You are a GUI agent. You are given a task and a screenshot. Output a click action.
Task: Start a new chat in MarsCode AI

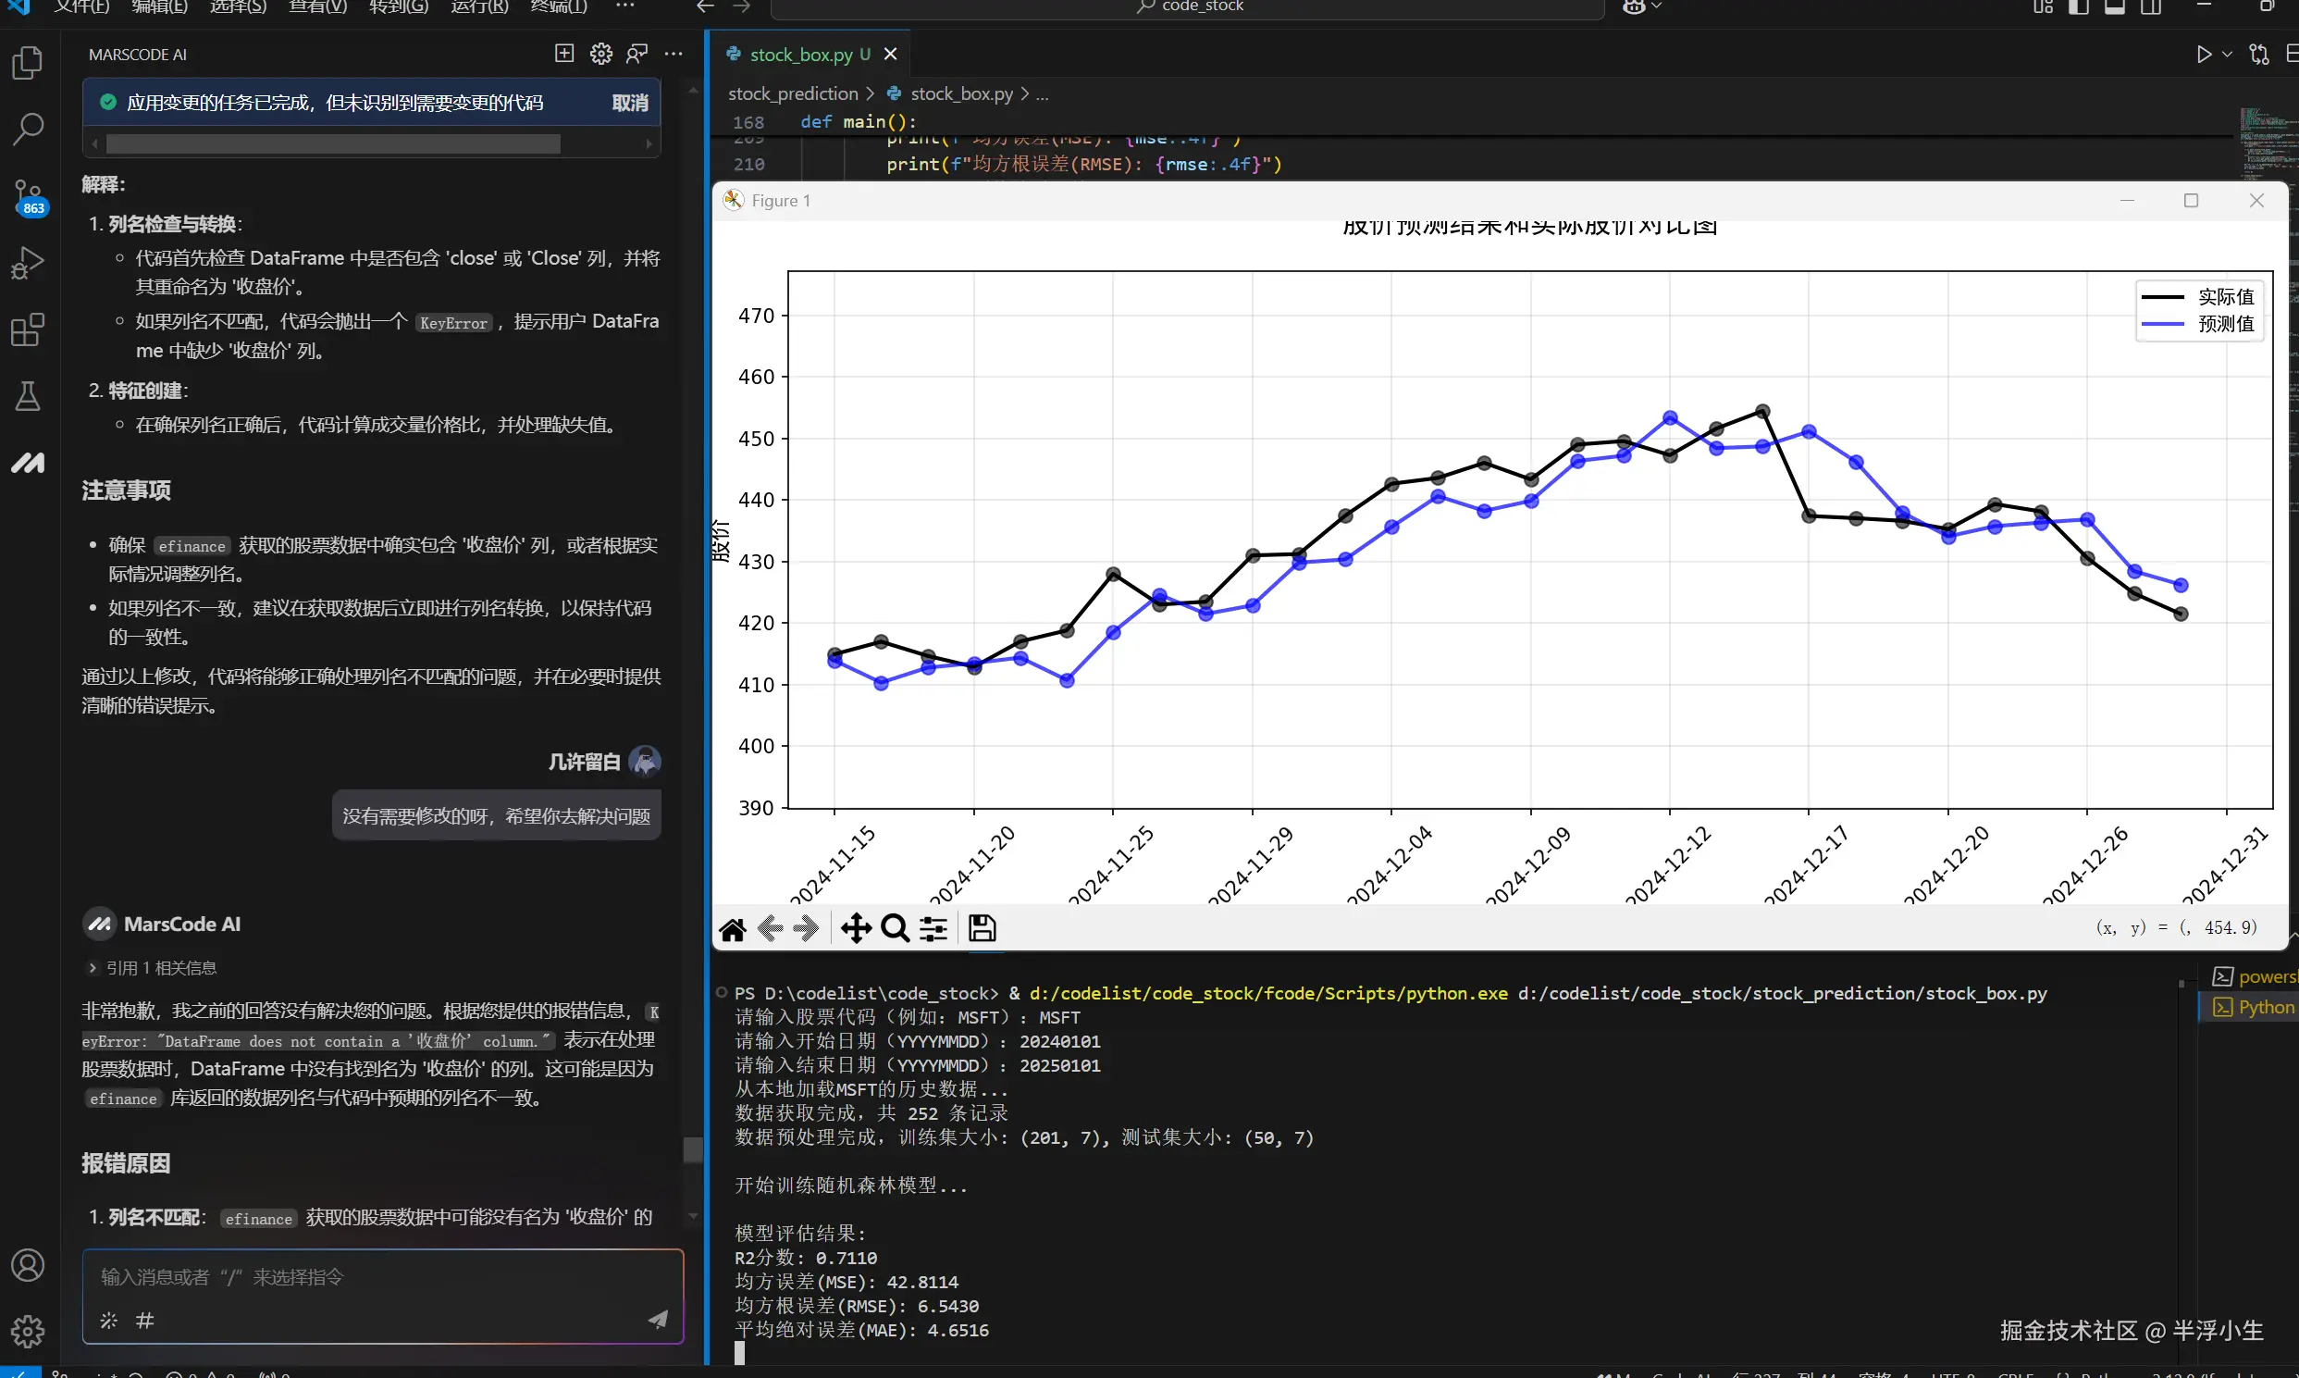point(564,54)
